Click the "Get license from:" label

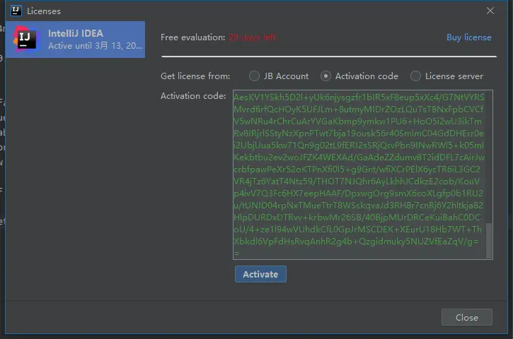click(x=195, y=76)
